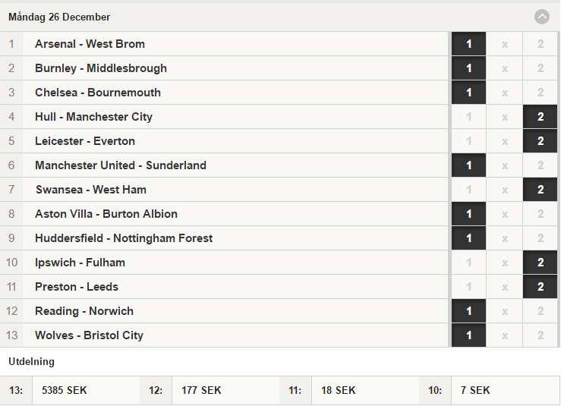Screen dimensions: 561x406
Task: Collapse the Måndag 26 December section
Action: click(542, 17)
